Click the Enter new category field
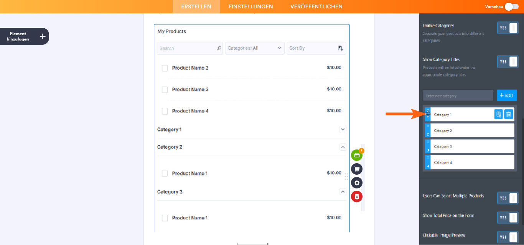524x245 pixels. point(458,96)
